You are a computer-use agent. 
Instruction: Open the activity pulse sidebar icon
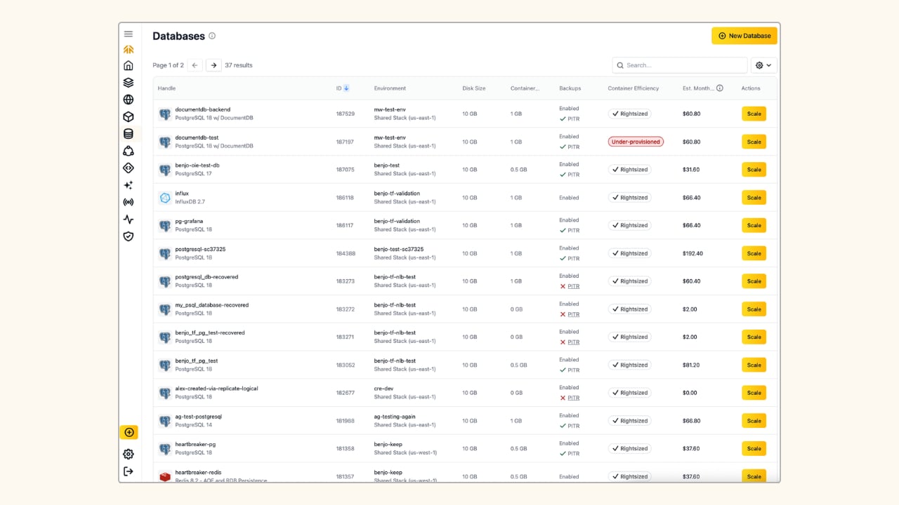pyautogui.click(x=129, y=219)
